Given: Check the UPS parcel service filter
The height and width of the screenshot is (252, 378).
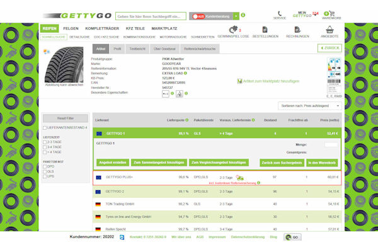Looking at the screenshot, I should [x=45, y=176].
